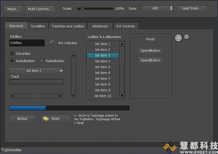This screenshot has height=154, width=218.
Task: Toggle the CheckBox checkbox
Action: tap(12, 54)
